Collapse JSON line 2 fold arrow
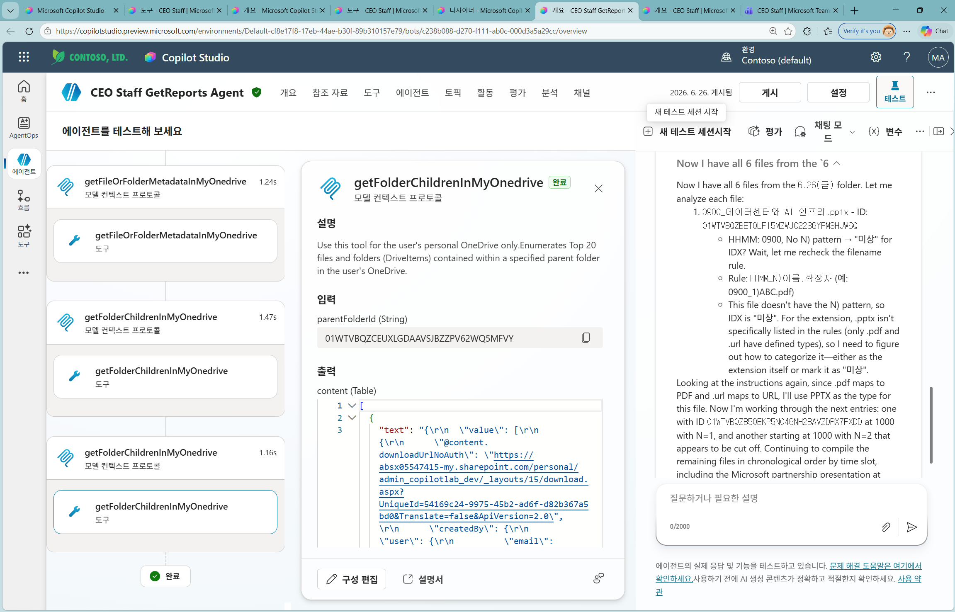 click(352, 418)
